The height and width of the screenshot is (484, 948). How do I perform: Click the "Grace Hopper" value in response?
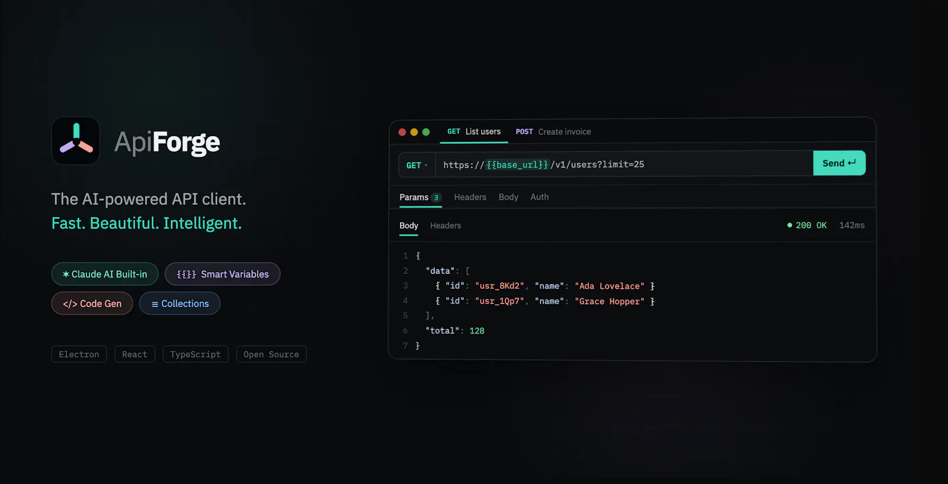pyautogui.click(x=610, y=302)
